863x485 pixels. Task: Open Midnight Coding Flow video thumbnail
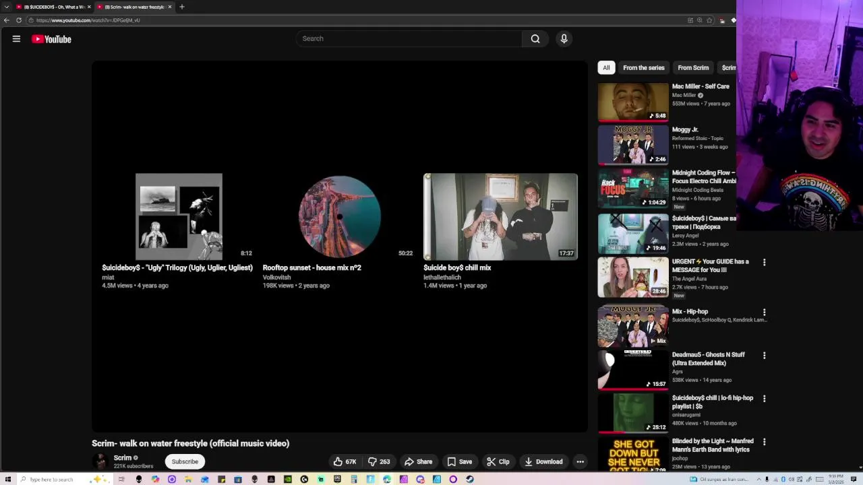(x=633, y=189)
